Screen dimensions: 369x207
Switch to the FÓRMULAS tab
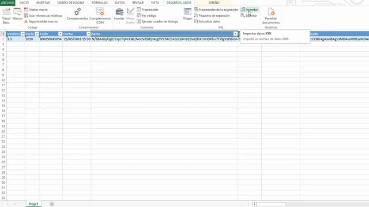click(x=100, y=2)
